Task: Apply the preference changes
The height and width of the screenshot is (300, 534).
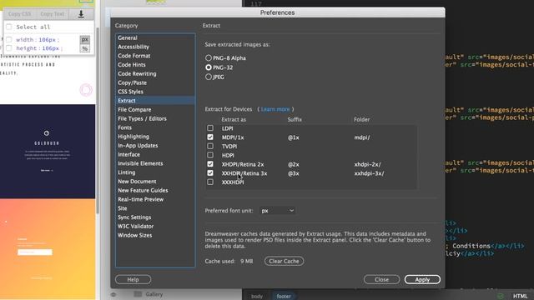Action: click(x=422, y=280)
